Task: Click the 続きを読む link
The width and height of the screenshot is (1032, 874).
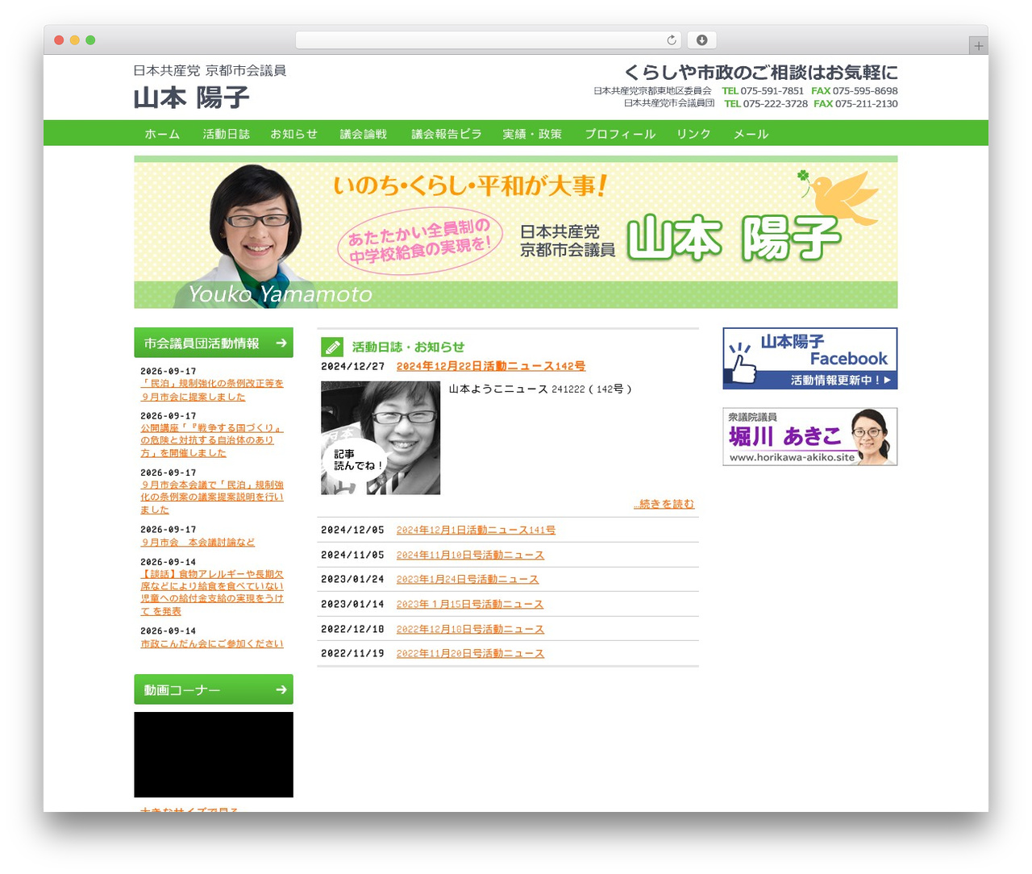Action: (664, 504)
